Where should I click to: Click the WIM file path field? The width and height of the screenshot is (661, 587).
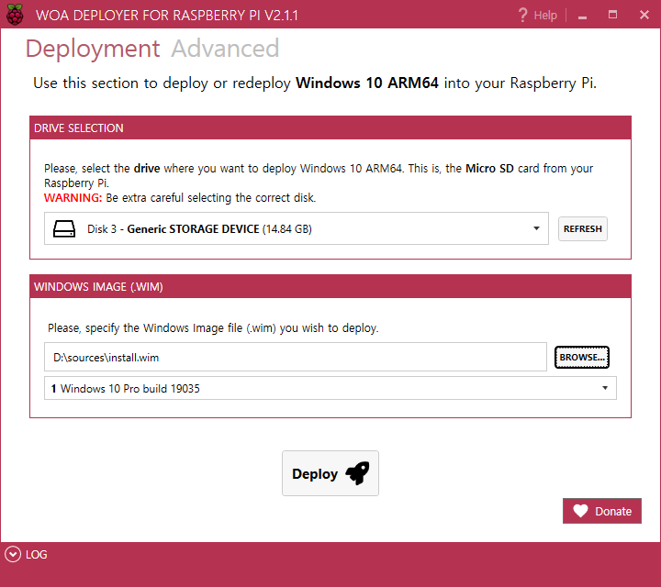point(295,357)
